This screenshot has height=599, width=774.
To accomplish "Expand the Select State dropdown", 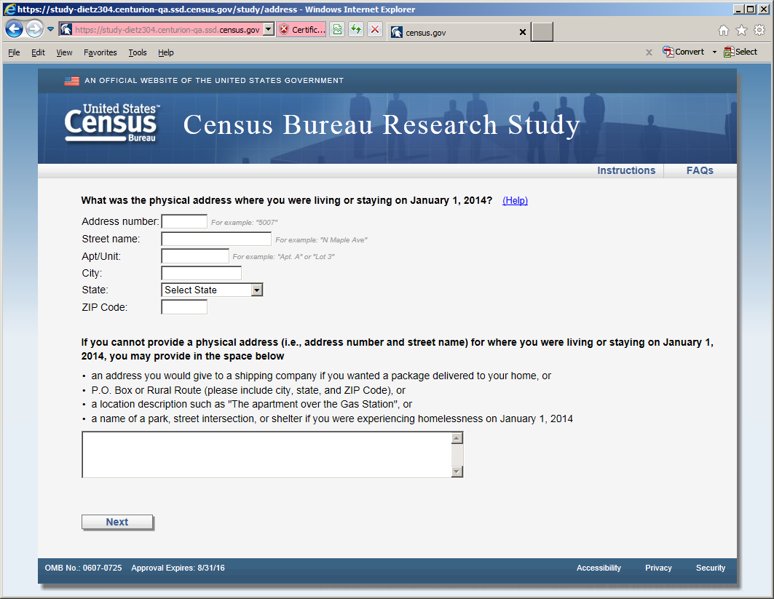I will coord(256,290).
